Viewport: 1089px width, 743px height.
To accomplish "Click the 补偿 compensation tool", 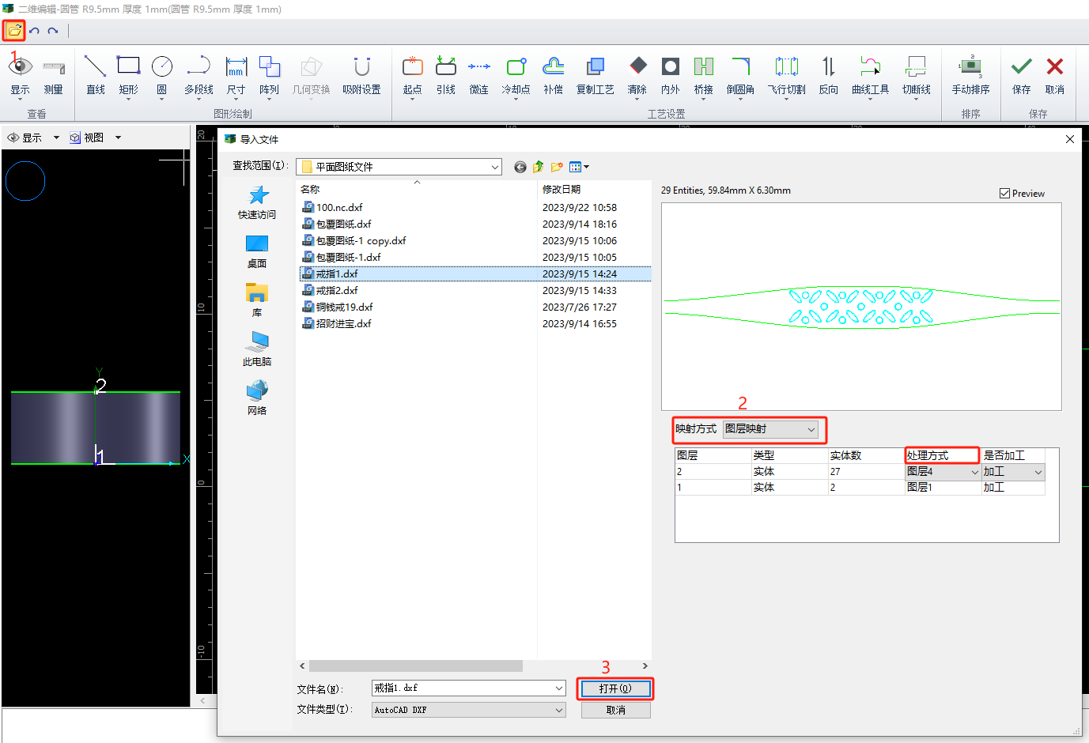I will click(x=554, y=77).
